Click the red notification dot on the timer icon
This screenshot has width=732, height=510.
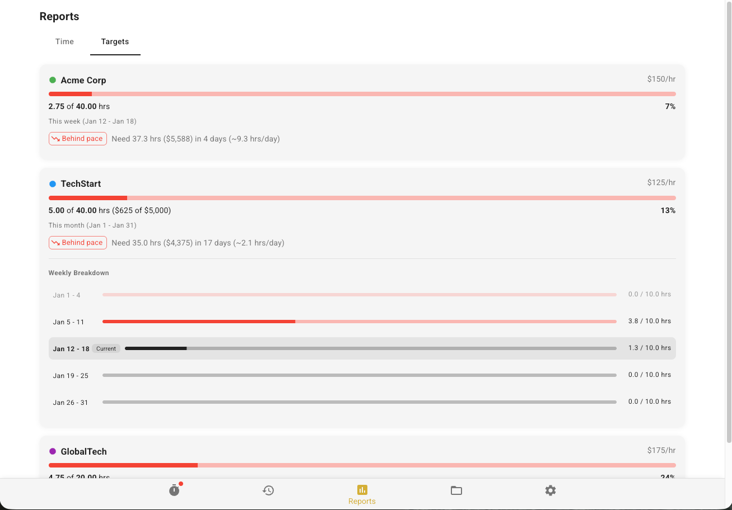[x=180, y=484]
